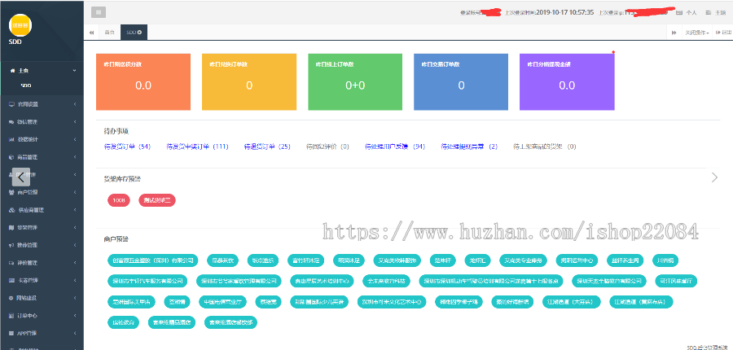Toggle the sidebar with the hamburger button
Viewport: 733px width, 350px height.
99,13
